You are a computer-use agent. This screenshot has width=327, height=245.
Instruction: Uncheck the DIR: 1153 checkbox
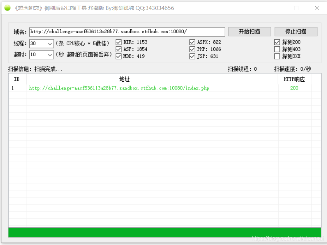point(118,42)
